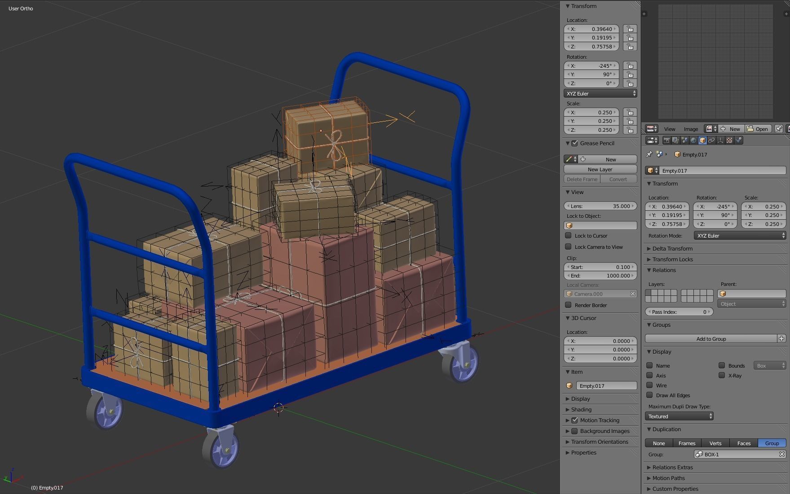Open the Box bounds type dropdown
This screenshot has height=494, width=790.
pos(770,366)
